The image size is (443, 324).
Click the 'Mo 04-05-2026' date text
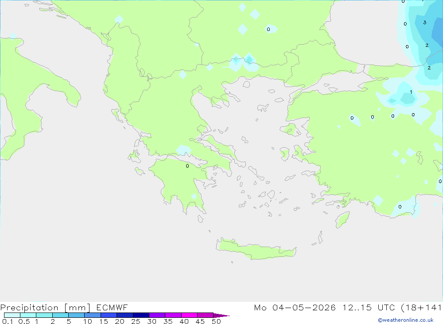(x=295, y=307)
